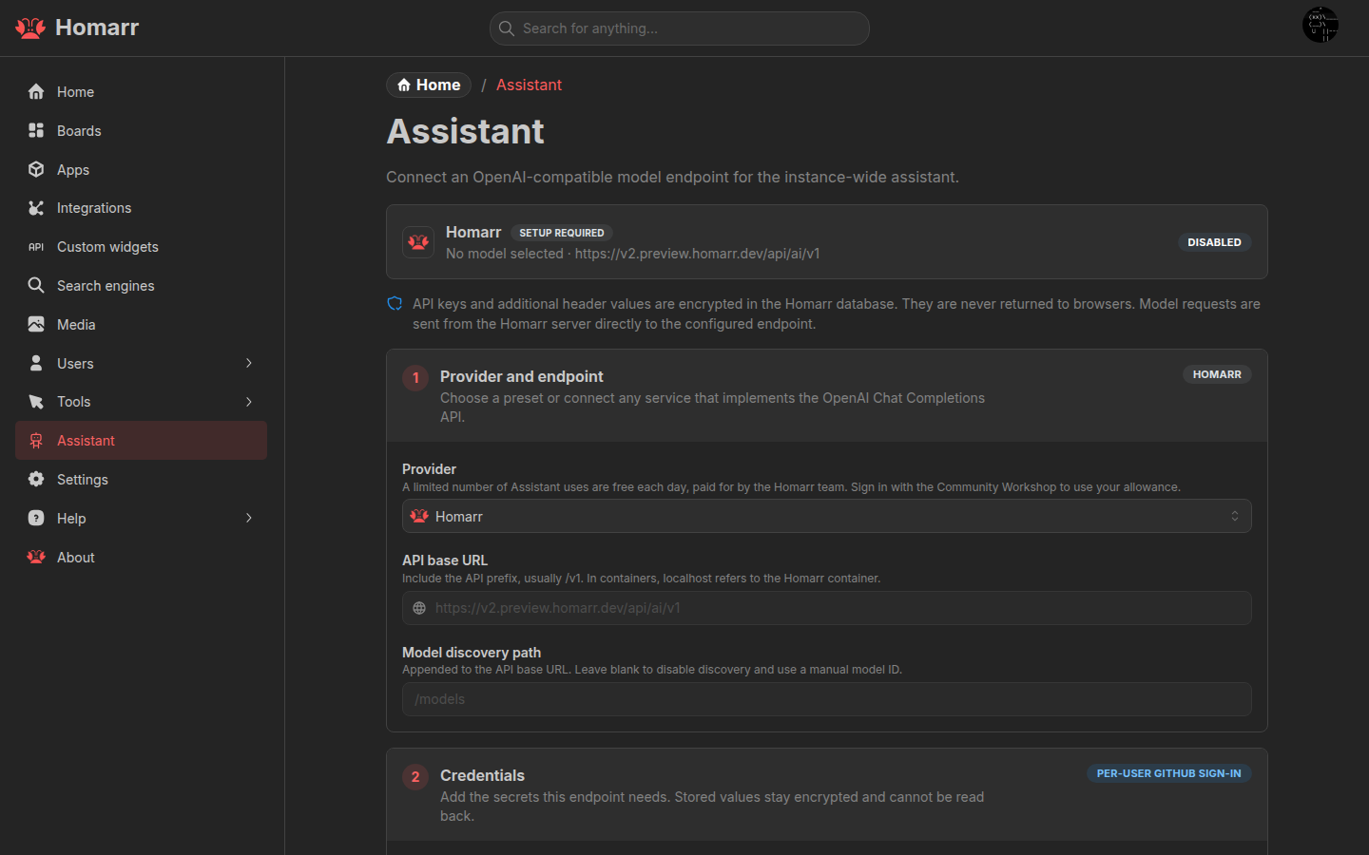1369x855 pixels.
Task: Click step 1 number circle
Action: pyautogui.click(x=415, y=378)
